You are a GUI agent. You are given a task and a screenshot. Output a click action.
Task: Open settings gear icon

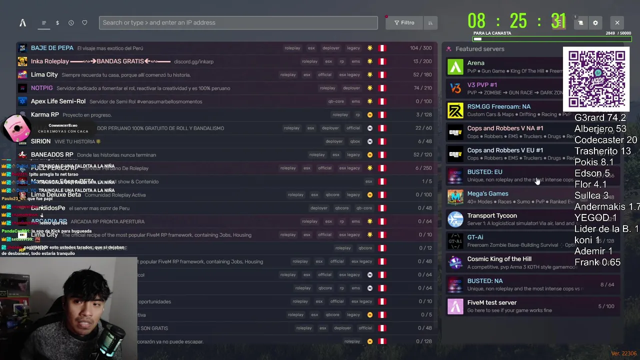(595, 22)
